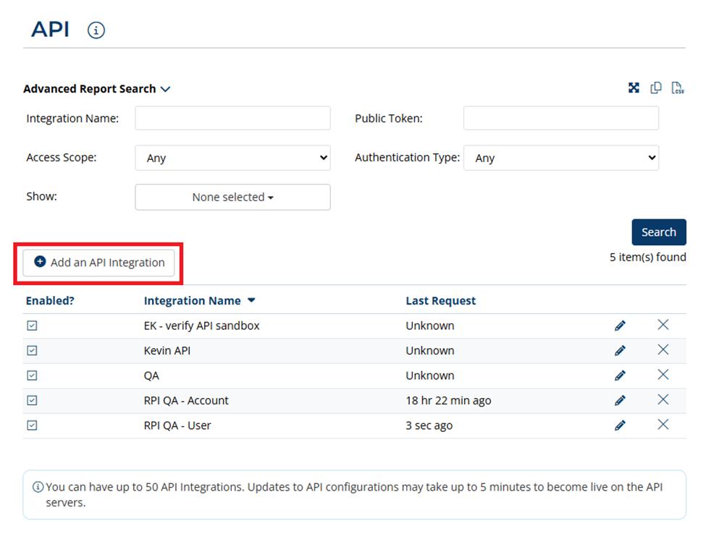706x547 pixels.
Task: Expand the Show multi-select dropdown
Action: point(232,197)
